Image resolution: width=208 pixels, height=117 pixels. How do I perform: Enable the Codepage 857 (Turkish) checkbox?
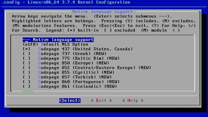pos(27,77)
